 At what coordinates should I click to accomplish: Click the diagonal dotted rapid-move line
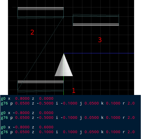click(41, 53)
